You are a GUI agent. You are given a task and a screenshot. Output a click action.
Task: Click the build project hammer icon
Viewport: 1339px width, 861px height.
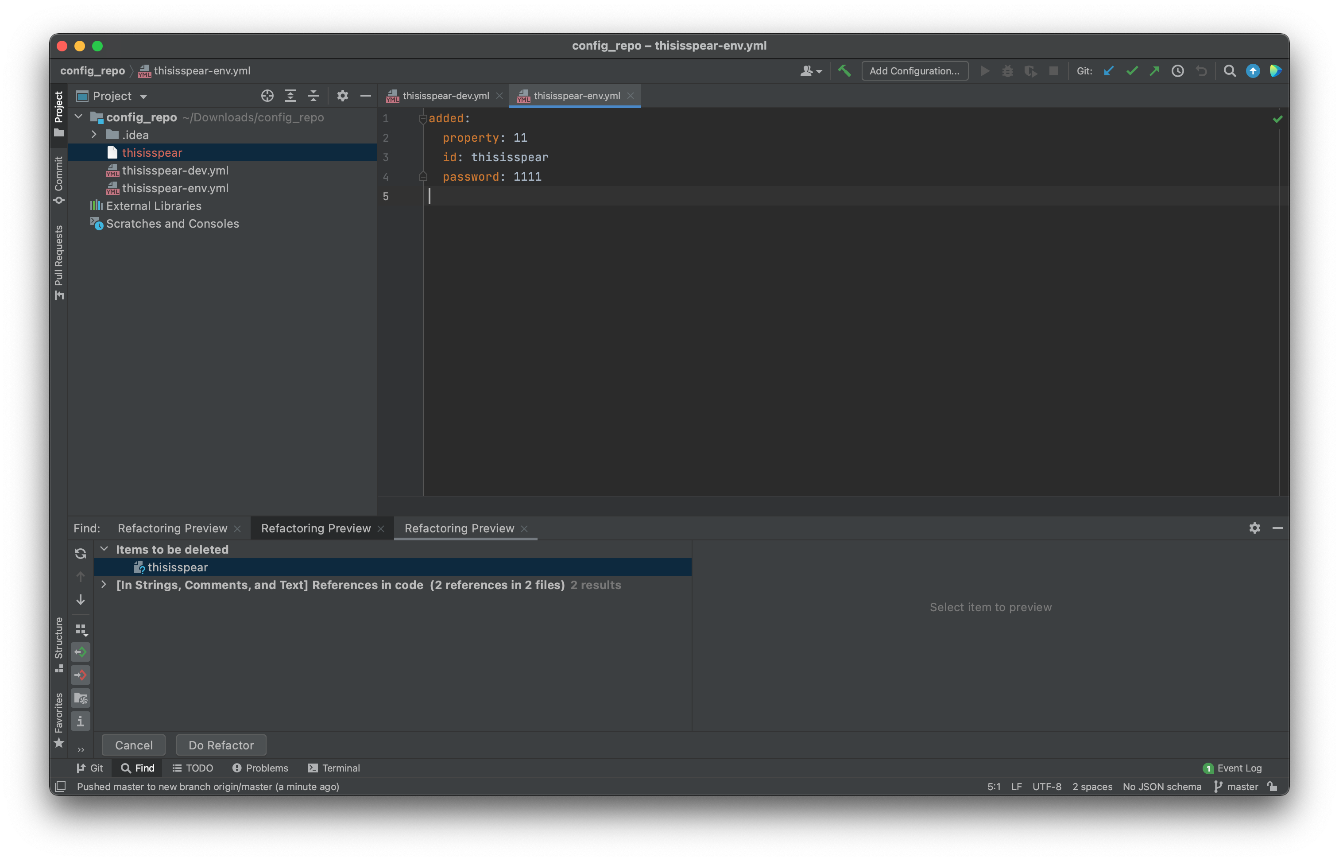pos(844,71)
